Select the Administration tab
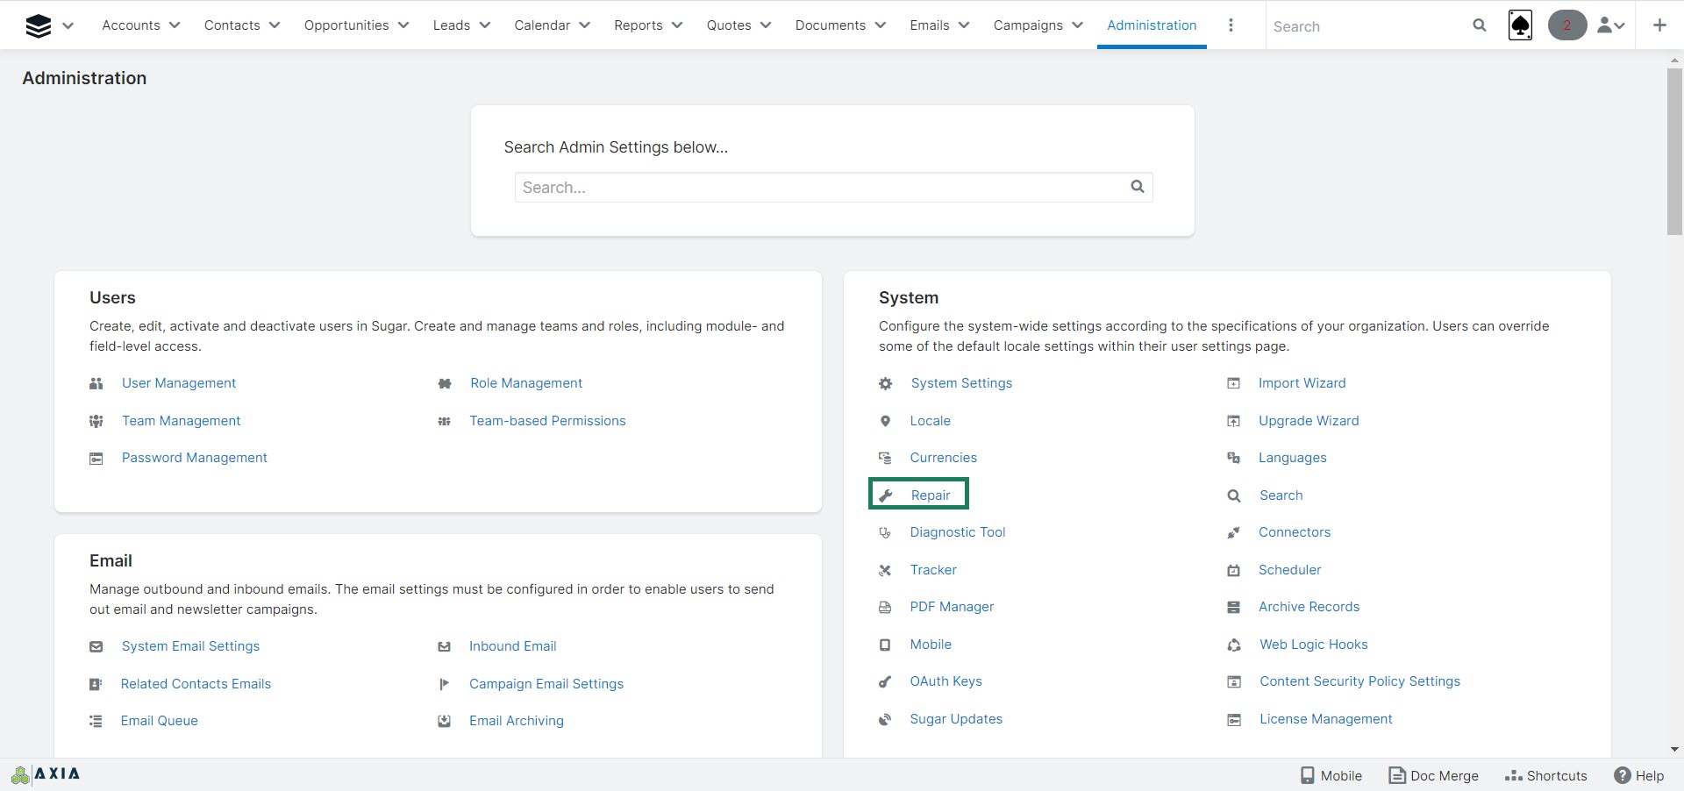Image resolution: width=1684 pixels, height=791 pixels. (1152, 25)
